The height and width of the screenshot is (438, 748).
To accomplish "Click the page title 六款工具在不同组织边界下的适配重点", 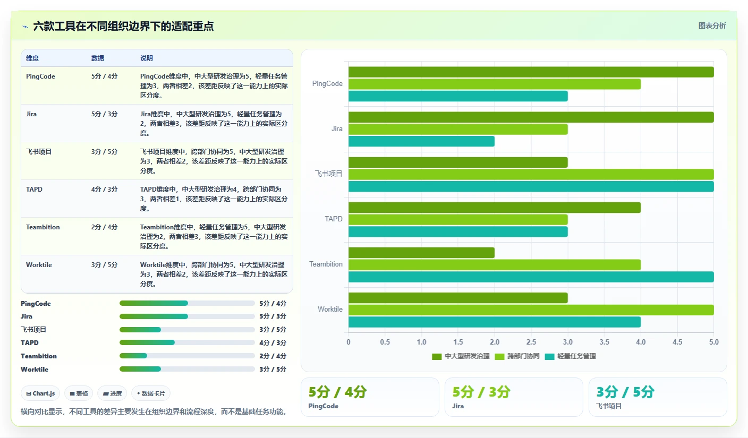I will [123, 26].
